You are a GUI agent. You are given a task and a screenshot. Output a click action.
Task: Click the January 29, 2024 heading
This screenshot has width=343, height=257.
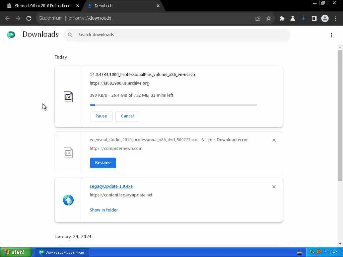point(73,237)
